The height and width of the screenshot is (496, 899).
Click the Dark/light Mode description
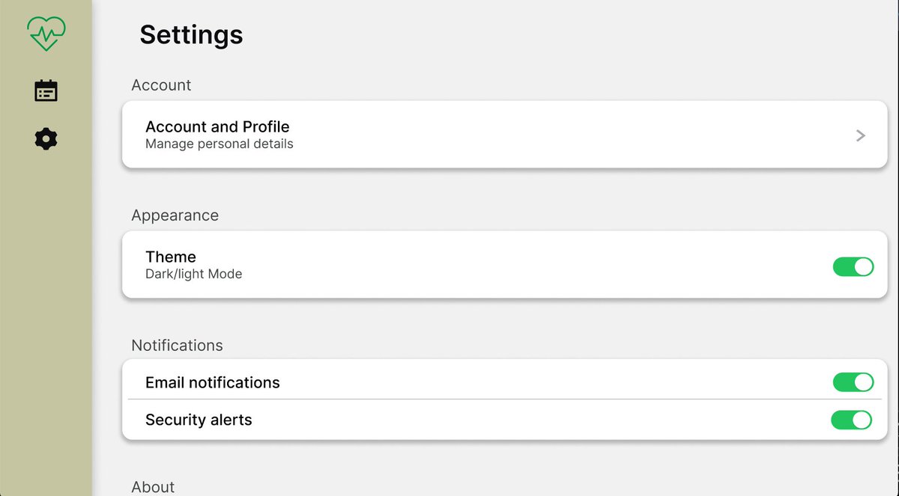[193, 274]
